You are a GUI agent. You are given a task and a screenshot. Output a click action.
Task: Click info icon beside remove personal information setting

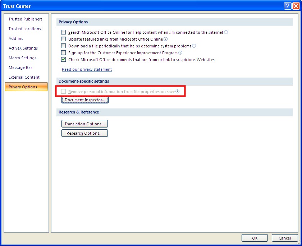177,92
